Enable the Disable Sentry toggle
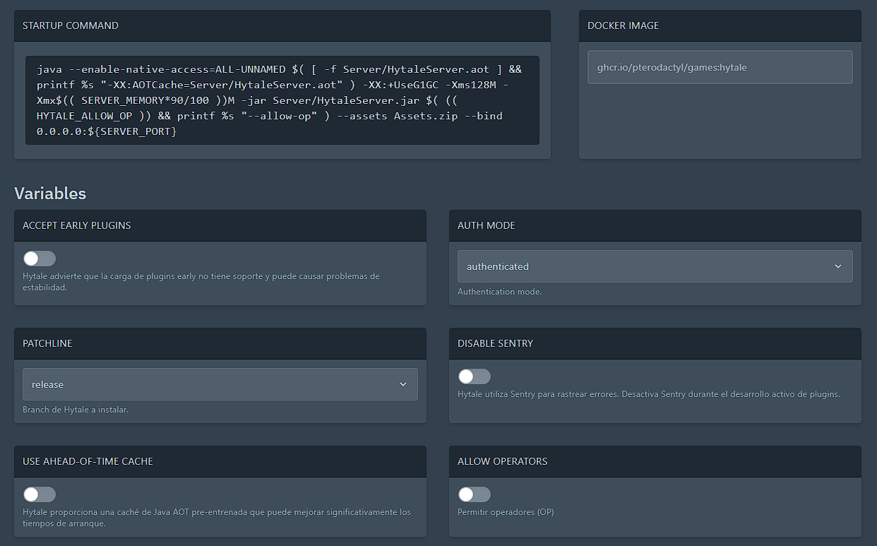877x546 pixels. tap(474, 376)
